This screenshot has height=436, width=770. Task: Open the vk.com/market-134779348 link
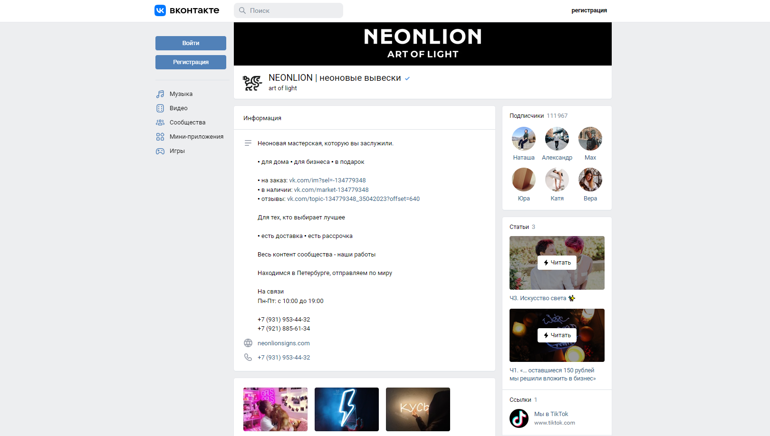coord(331,190)
